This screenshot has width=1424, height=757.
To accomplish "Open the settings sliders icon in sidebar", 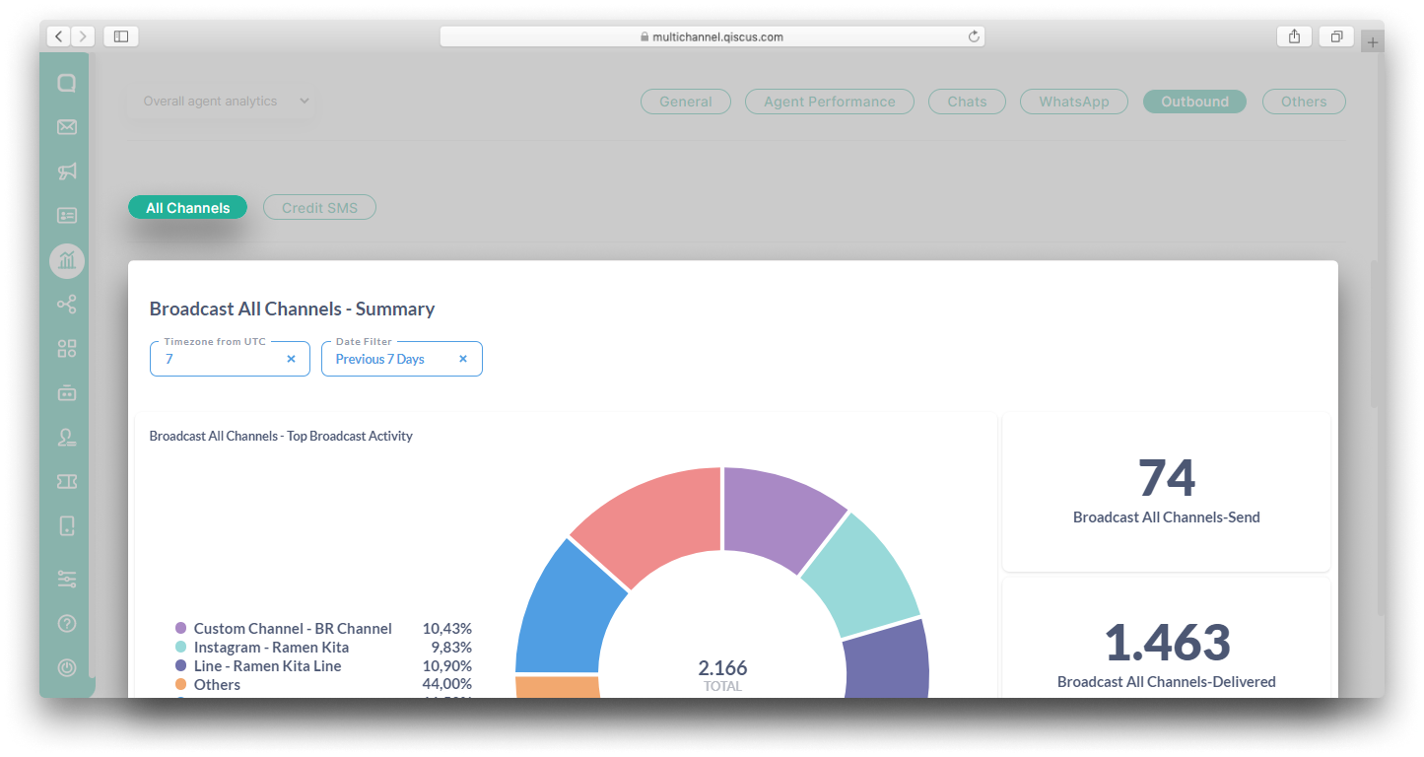I will 66,579.
